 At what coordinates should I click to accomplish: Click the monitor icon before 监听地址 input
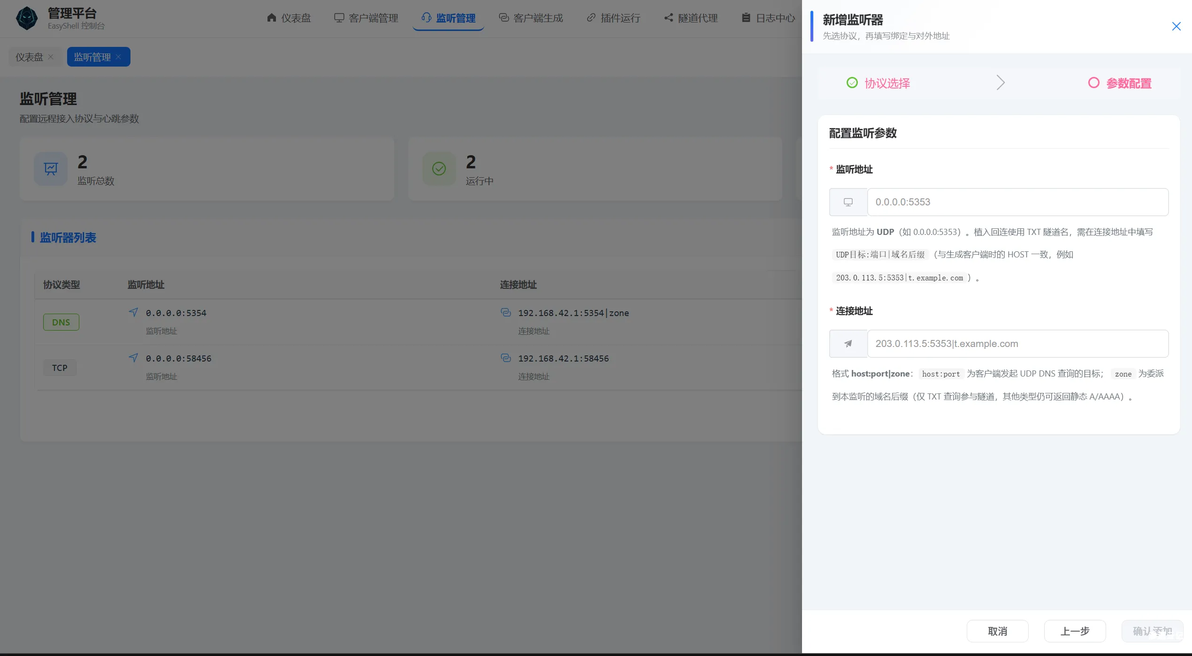point(848,202)
